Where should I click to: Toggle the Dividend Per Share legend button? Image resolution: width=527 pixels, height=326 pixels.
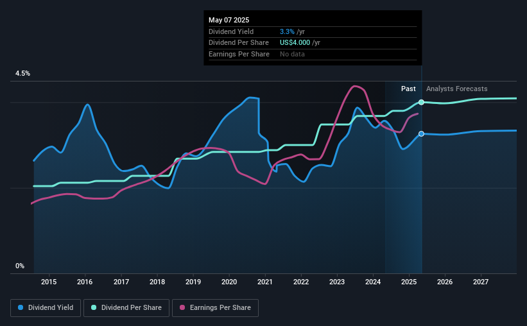126,307
